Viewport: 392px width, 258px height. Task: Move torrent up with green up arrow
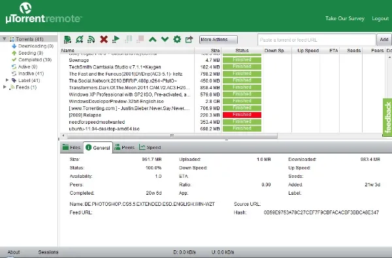pyautogui.click(x=153, y=39)
